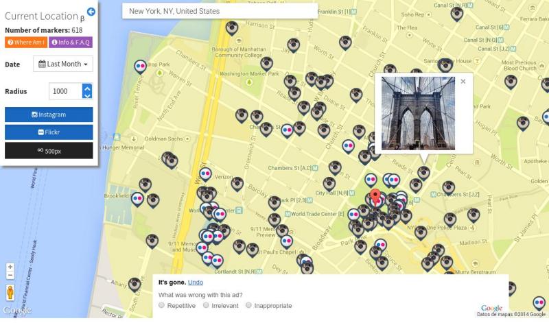Click Instagram marker below photo popup
This screenshot has height=323, width=549.
coord(423,173)
